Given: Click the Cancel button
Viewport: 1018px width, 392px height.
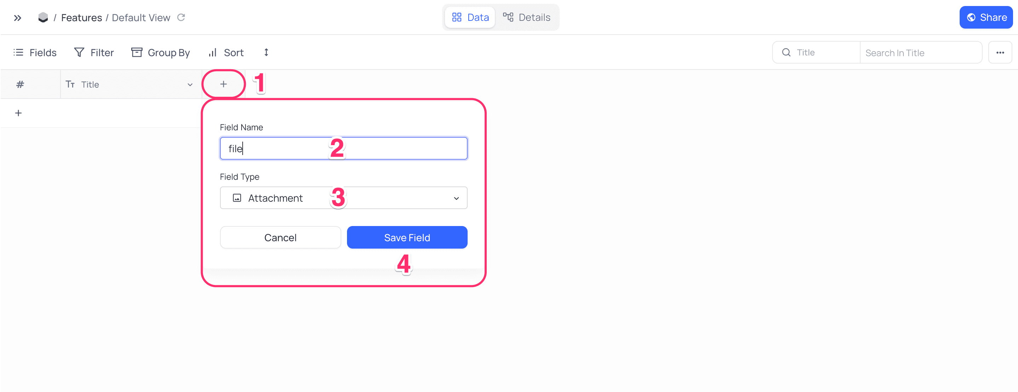Looking at the screenshot, I should pyautogui.click(x=280, y=237).
